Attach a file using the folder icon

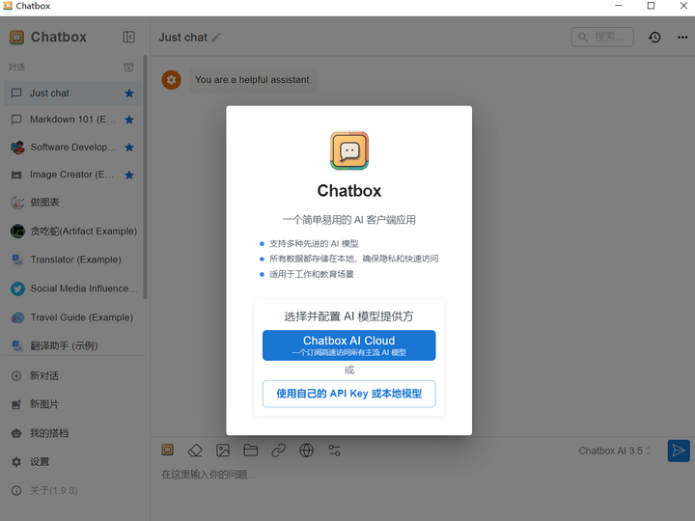pos(251,451)
